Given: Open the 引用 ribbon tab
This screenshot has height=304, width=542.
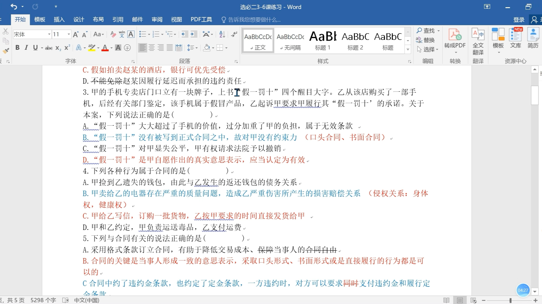Looking at the screenshot, I should (x=118, y=19).
